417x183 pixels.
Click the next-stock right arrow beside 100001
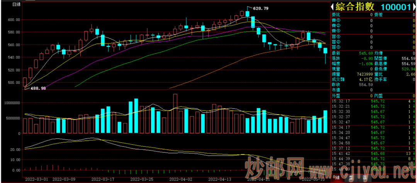[x=414, y=7]
